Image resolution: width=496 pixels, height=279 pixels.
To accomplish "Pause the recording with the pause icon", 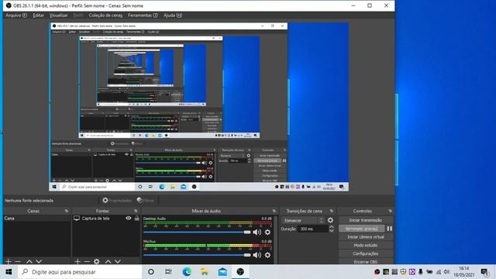I will tap(389, 229).
